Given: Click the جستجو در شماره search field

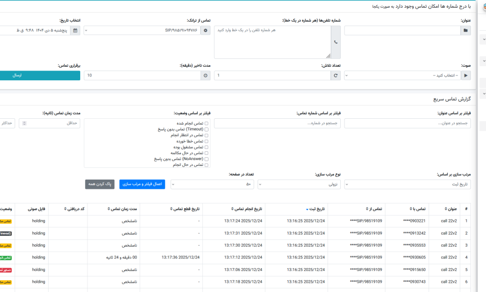Looking at the screenshot, I should pos(277,124).
